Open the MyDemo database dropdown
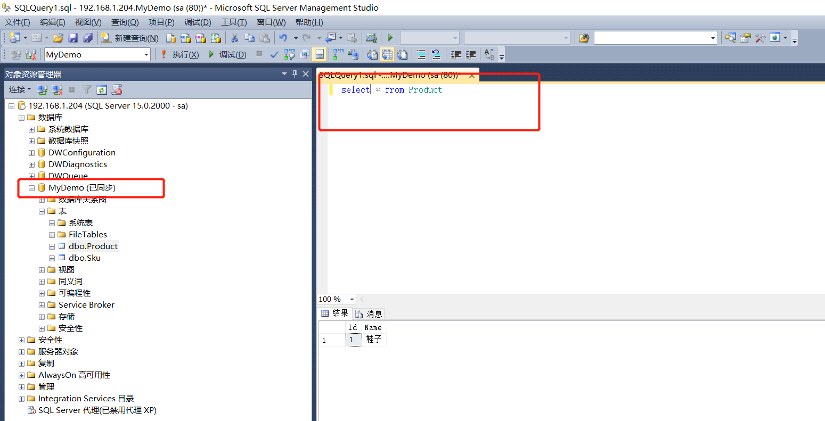The image size is (825, 421). click(x=146, y=54)
